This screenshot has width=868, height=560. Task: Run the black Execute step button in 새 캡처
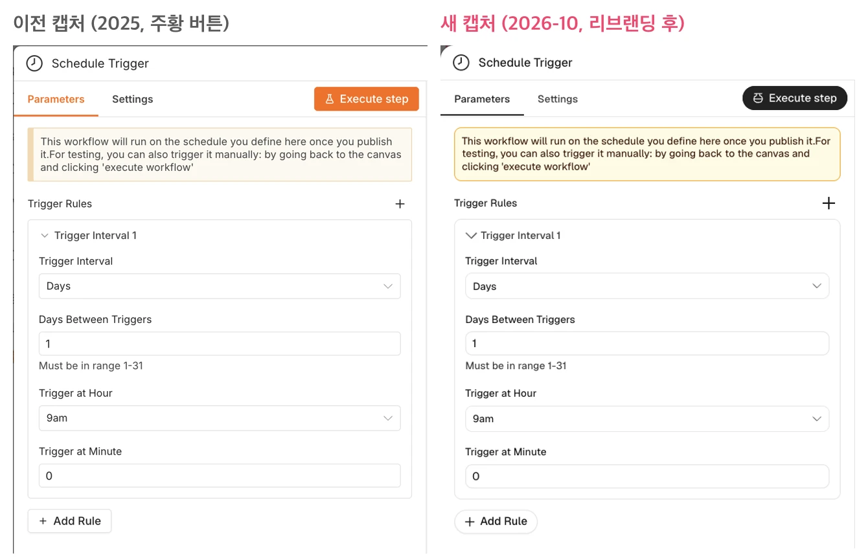(795, 98)
